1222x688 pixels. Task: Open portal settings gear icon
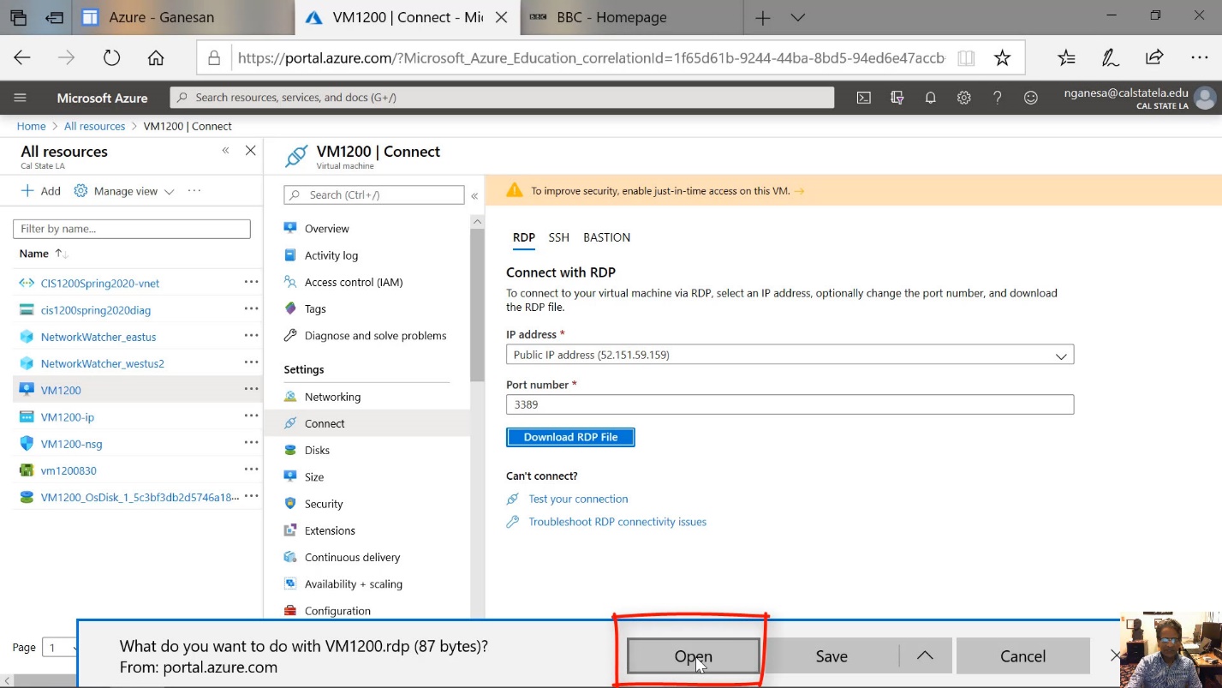coord(963,98)
